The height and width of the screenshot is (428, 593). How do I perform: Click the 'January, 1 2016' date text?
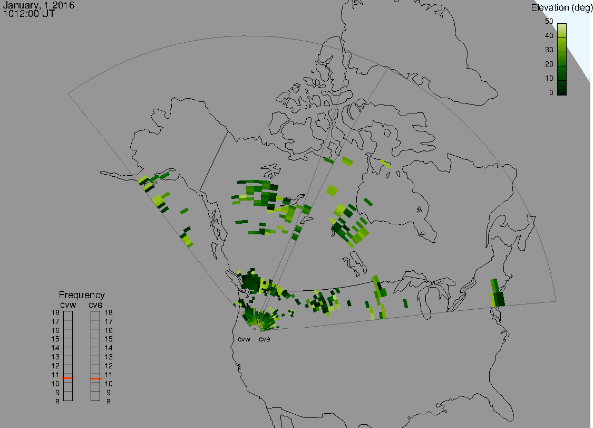coord(38,5)
